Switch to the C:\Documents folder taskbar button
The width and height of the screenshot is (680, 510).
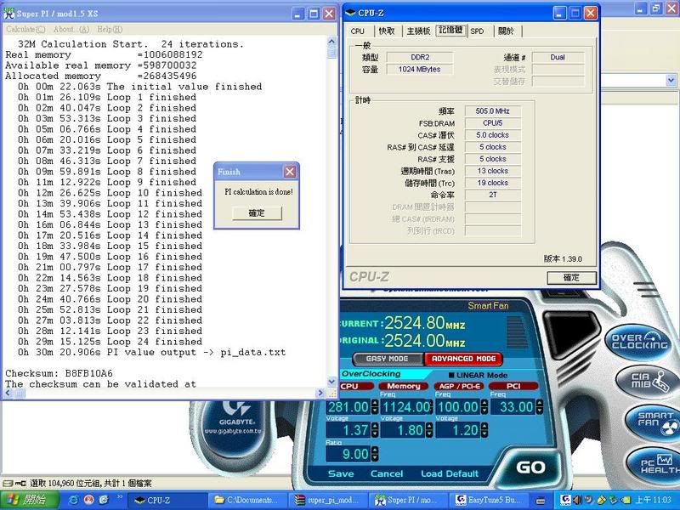coord(247,501)
